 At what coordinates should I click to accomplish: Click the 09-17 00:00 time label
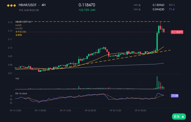(x=40, y=111)
